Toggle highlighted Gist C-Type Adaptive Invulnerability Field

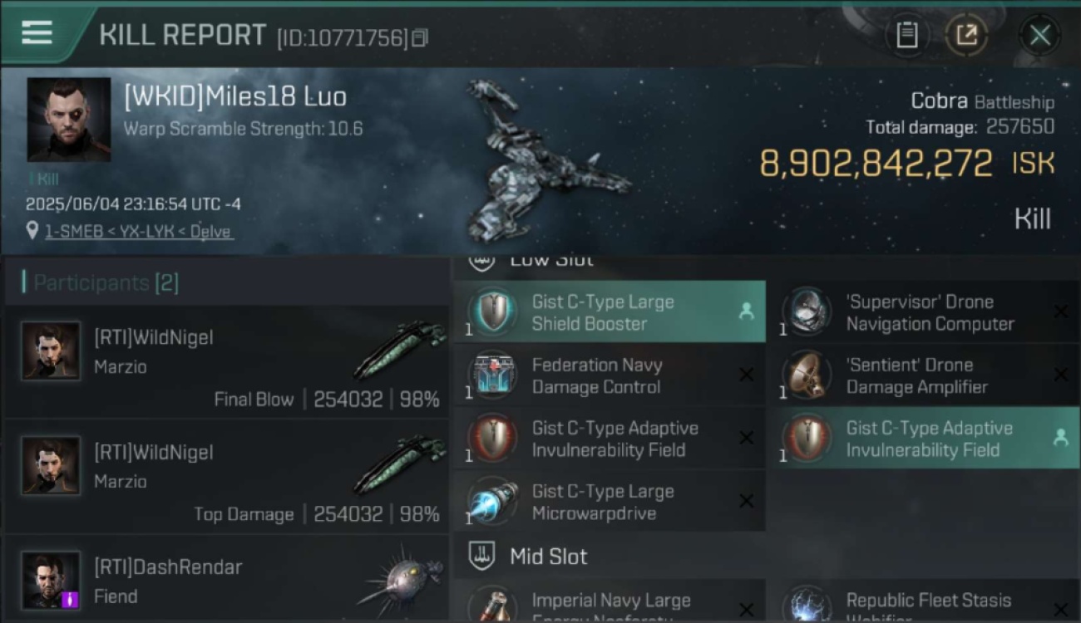924,439
